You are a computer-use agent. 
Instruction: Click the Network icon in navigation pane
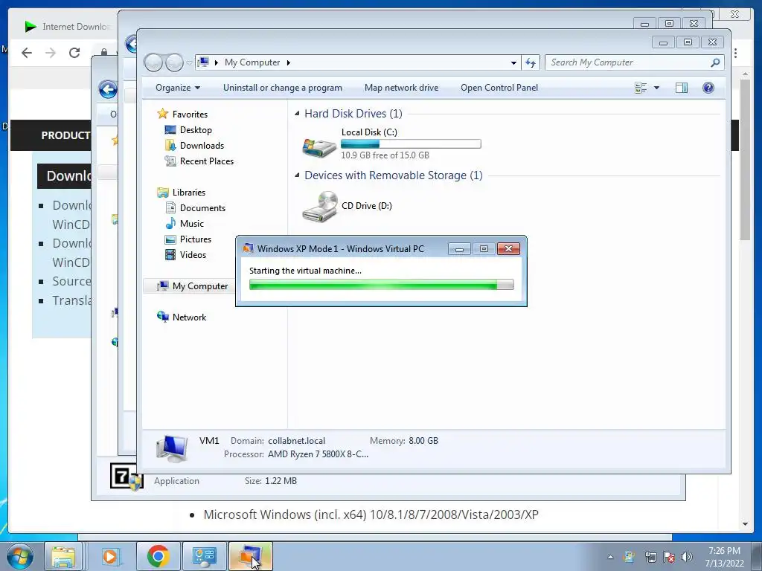click(162, 317)
